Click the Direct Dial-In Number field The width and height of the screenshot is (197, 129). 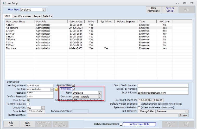163,86
